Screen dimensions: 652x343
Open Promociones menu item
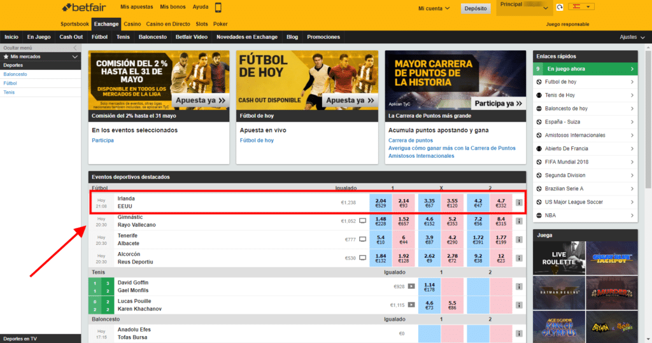[x=323, y=37]
